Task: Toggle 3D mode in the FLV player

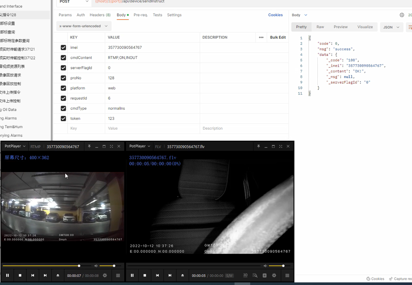Action: pyautogui.click(x=245, y=276)
